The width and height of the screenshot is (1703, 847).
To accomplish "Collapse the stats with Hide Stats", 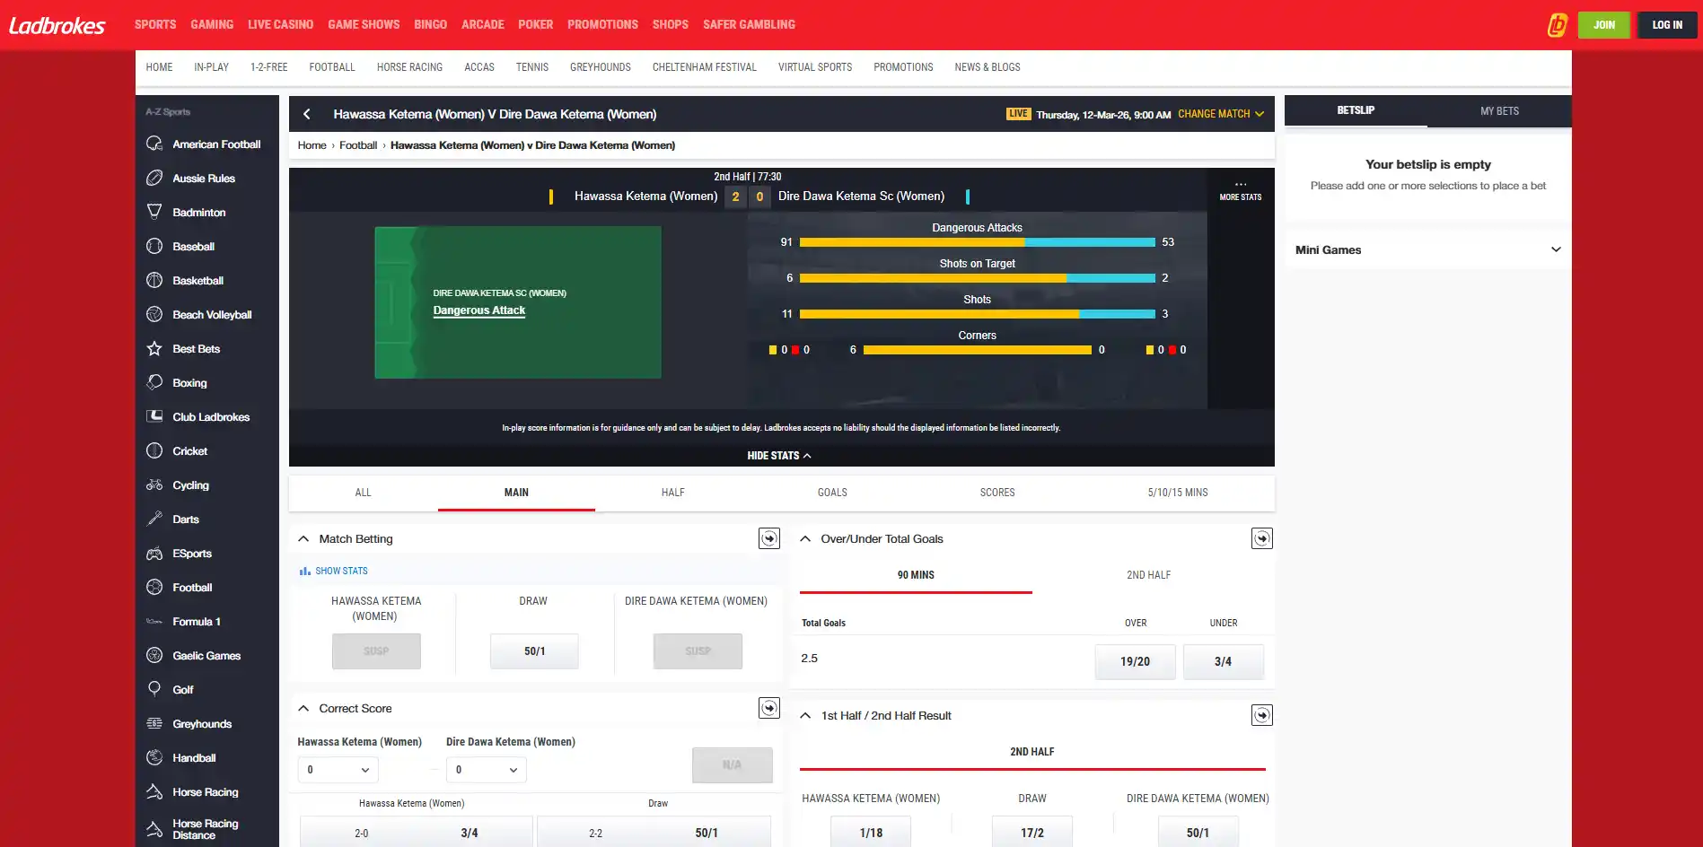I will pyautogui.click(x=779, y=456).
